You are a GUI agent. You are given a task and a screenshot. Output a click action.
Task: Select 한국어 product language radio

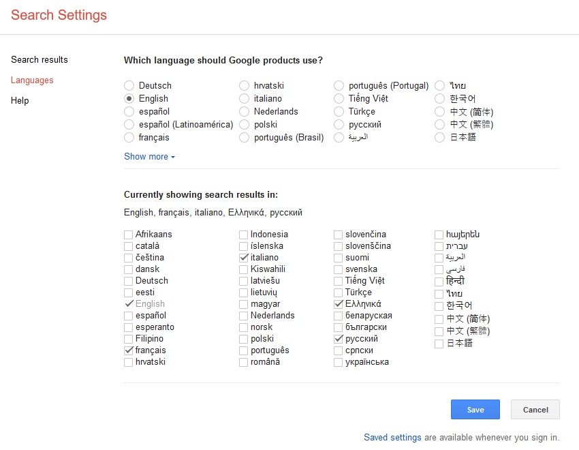(x=439, y=99)
